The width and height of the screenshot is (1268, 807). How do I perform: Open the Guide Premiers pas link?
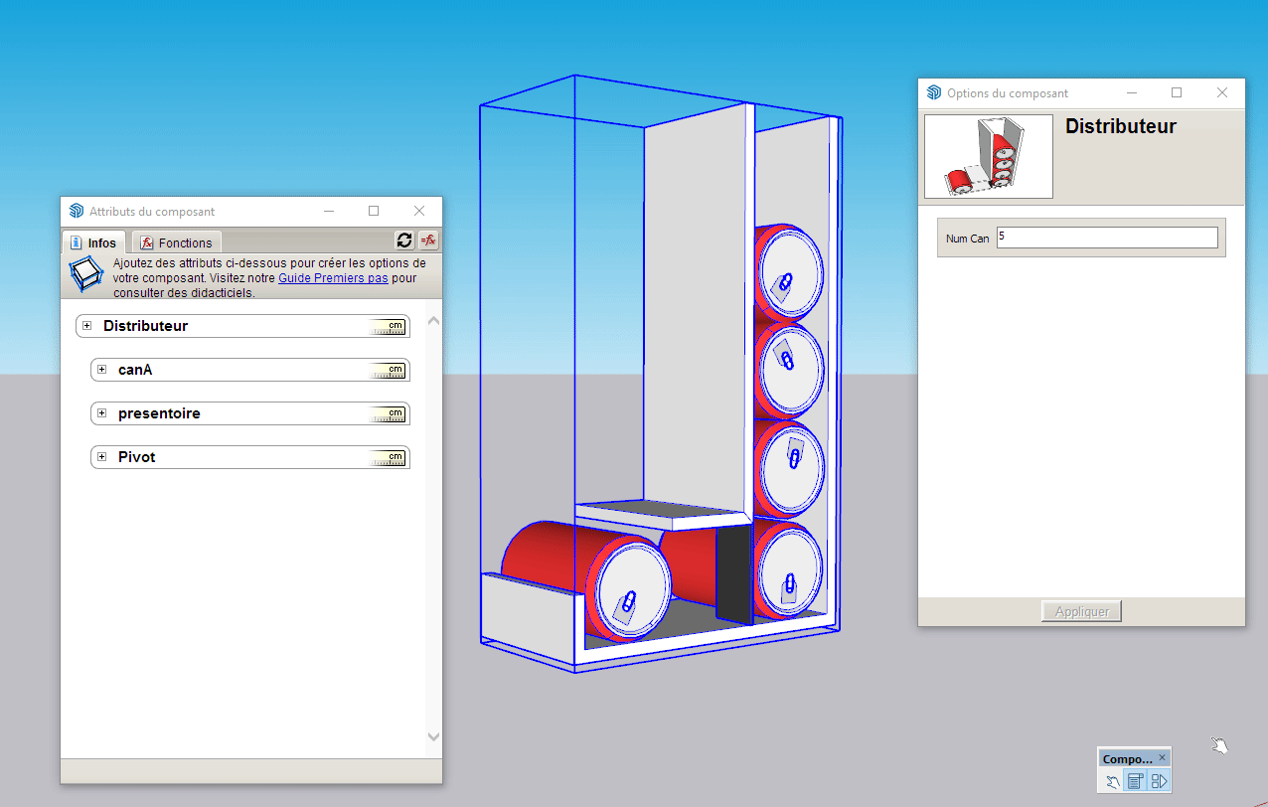(x=333, y=278)
